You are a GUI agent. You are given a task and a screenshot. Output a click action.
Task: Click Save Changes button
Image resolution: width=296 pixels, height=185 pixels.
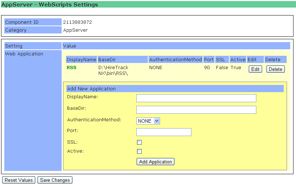(55, 180)
